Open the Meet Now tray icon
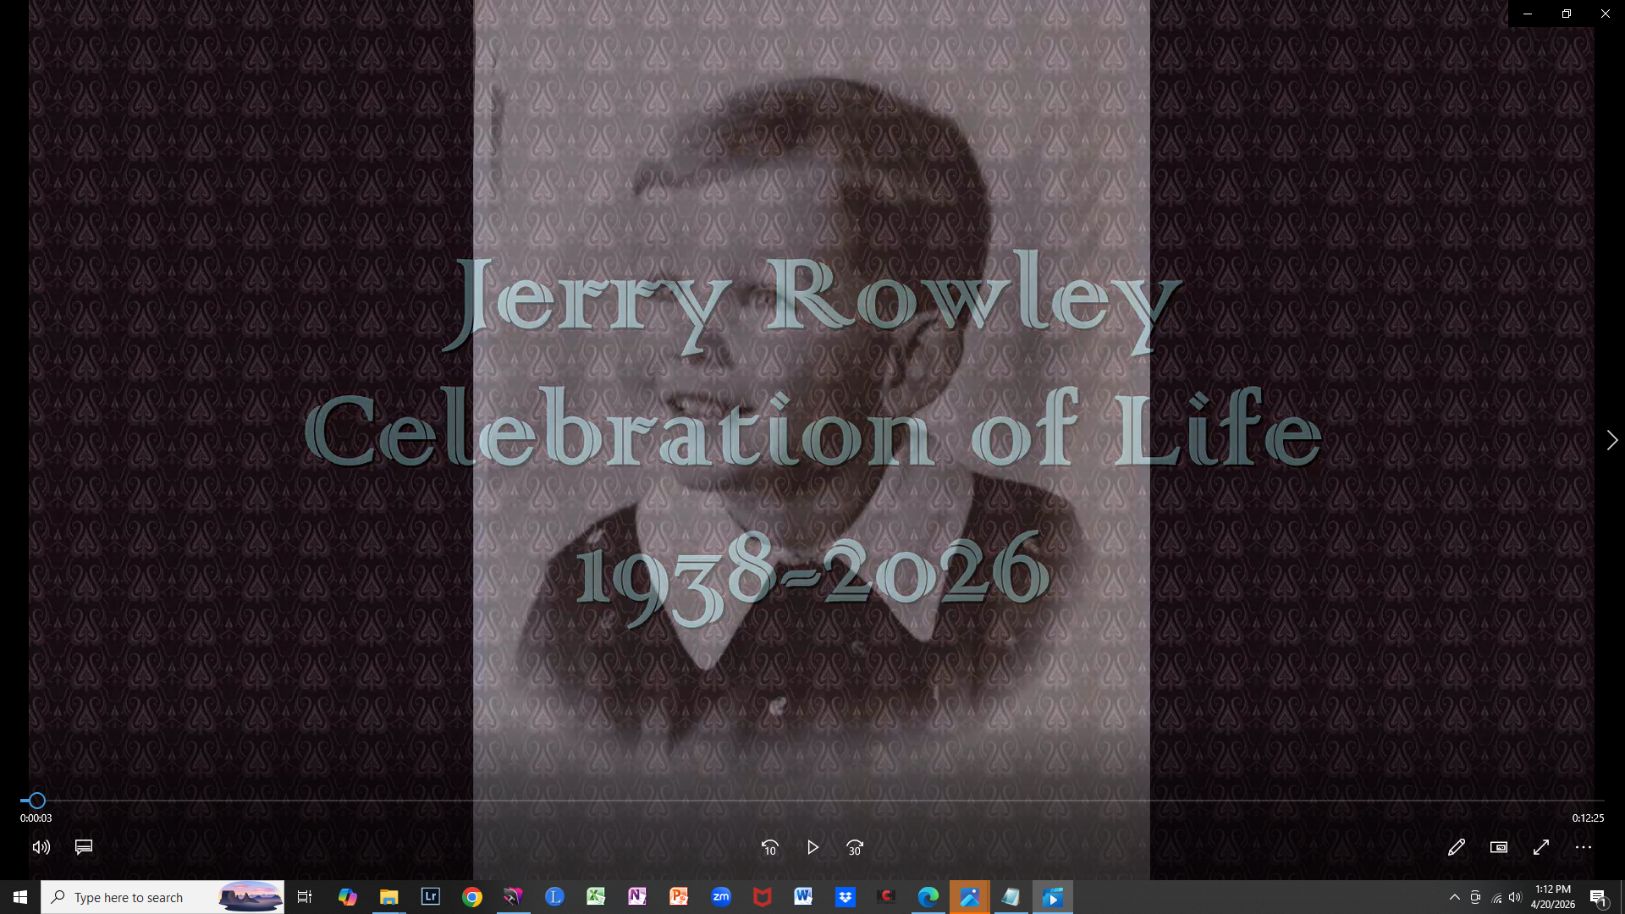Screen dimensions: 1625x914 tap(1475, 897)
